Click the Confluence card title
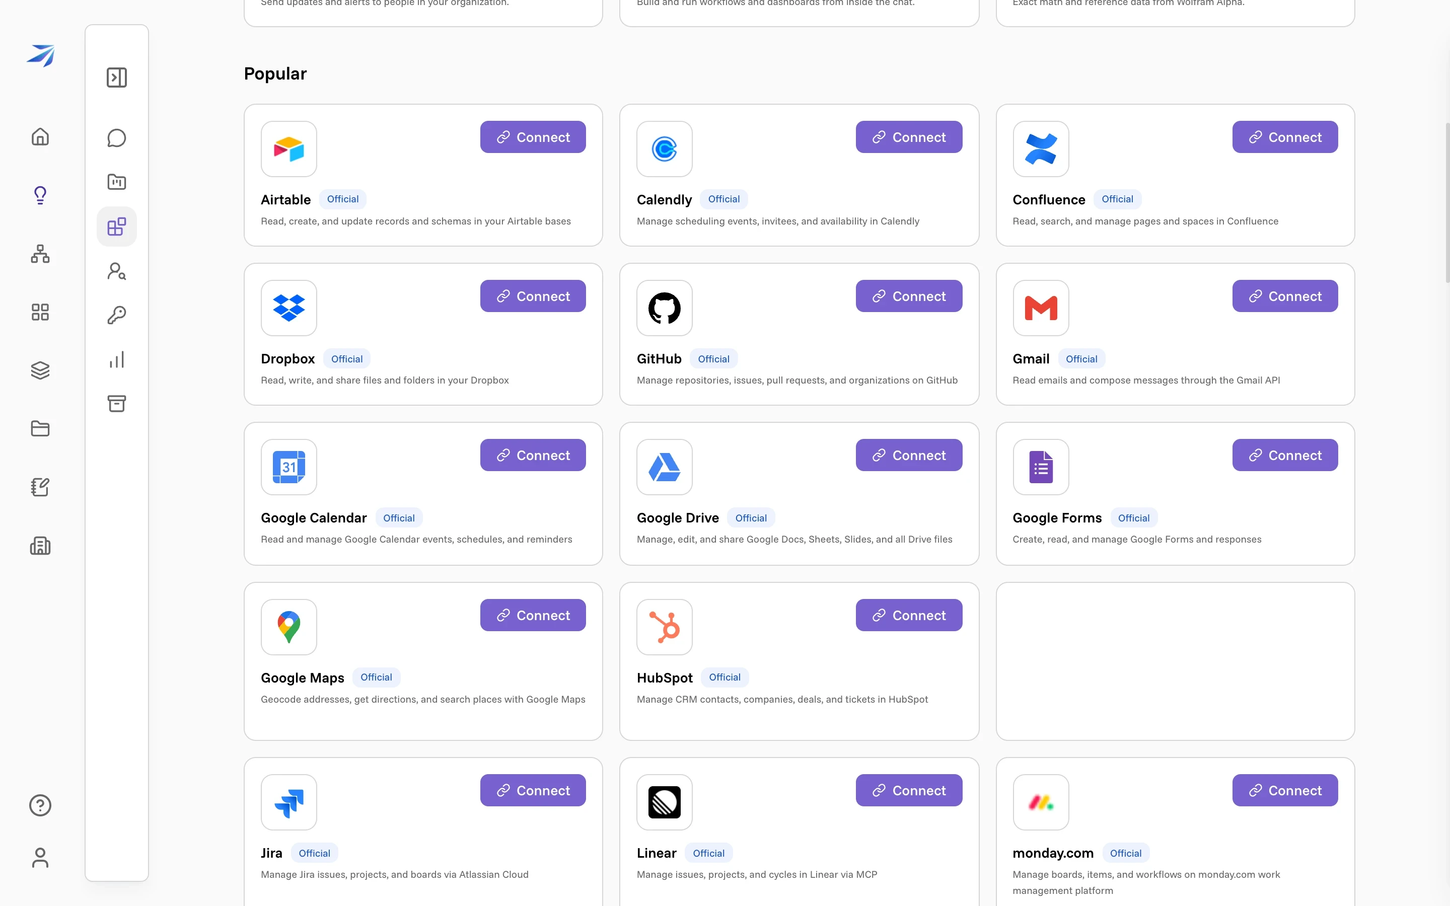Viewport: 1450px width, 906px height. [1049, 199]
